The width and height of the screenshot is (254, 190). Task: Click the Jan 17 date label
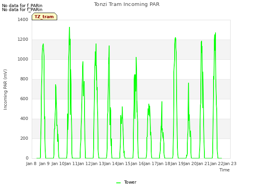150,163
